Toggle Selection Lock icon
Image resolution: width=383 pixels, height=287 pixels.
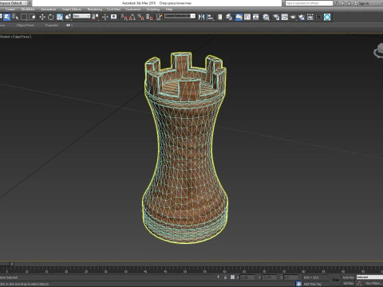(225, 277)
